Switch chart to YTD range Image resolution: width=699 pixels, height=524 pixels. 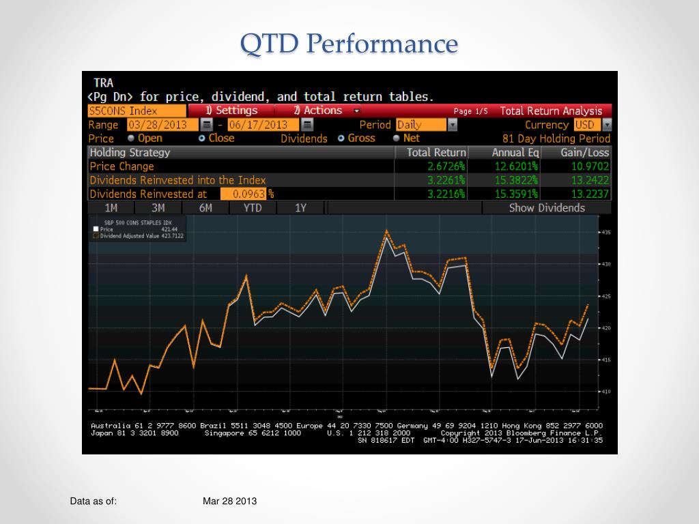tap(253, 207)
